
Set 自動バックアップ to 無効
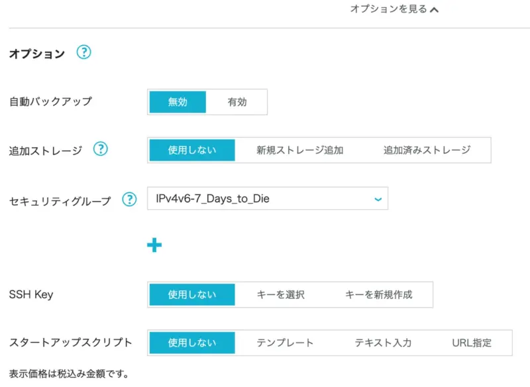178,102
